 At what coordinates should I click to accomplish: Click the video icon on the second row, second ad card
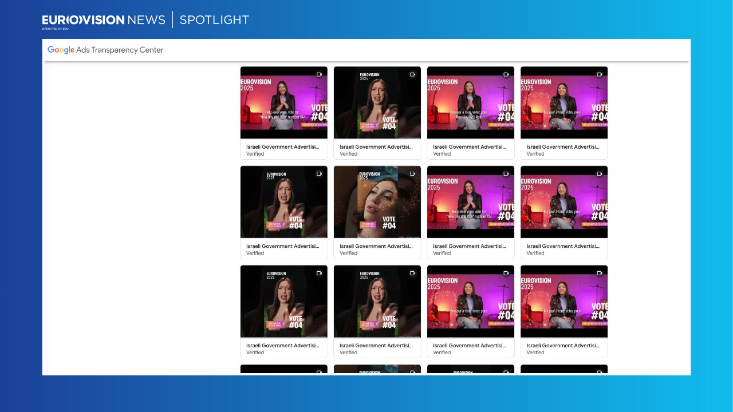(x=412, y=173)
